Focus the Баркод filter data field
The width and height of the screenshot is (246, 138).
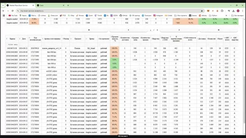pos(12,44)
